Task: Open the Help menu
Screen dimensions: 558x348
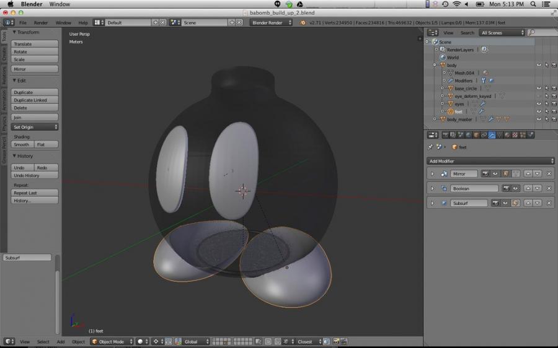Action: (83, 22)
